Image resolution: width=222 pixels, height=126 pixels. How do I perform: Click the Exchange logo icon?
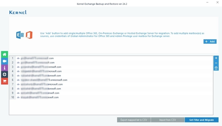(x=20, y=35)
